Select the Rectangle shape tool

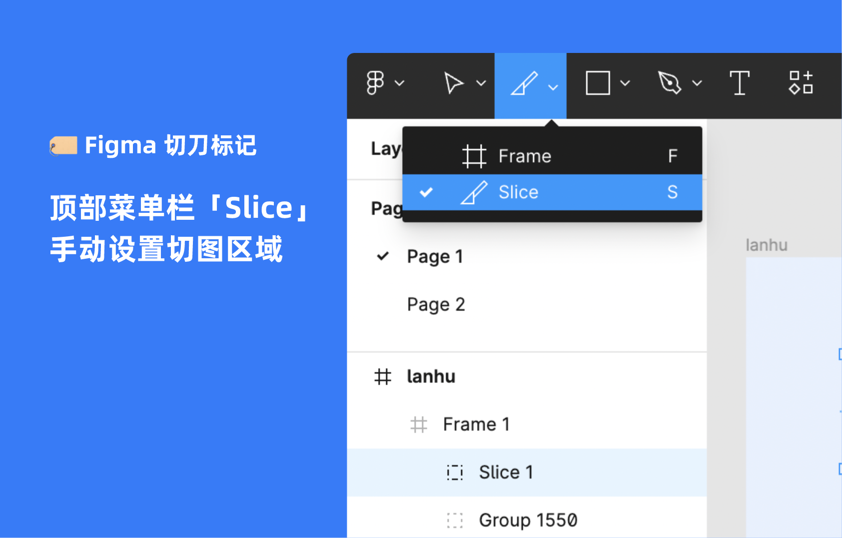click(x=598, y=83)
